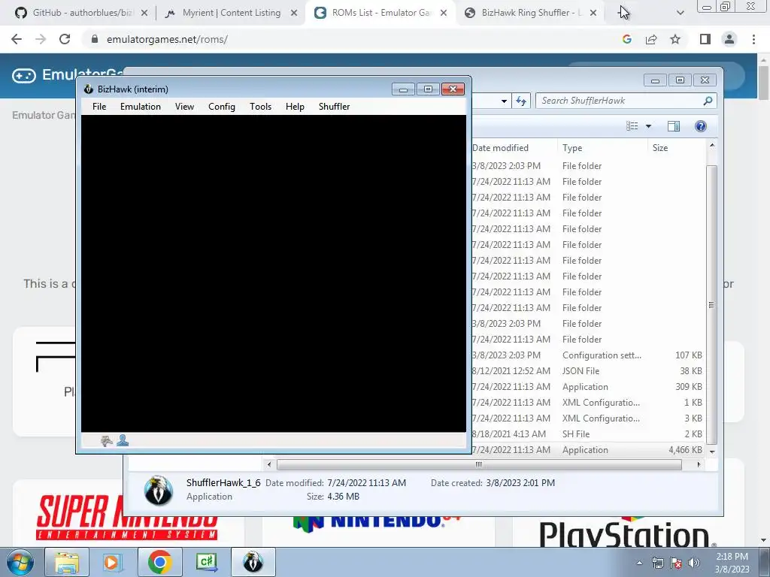Close the ROMs List Emulator Games tab
The image size is (770, 577).
(444, 13)
